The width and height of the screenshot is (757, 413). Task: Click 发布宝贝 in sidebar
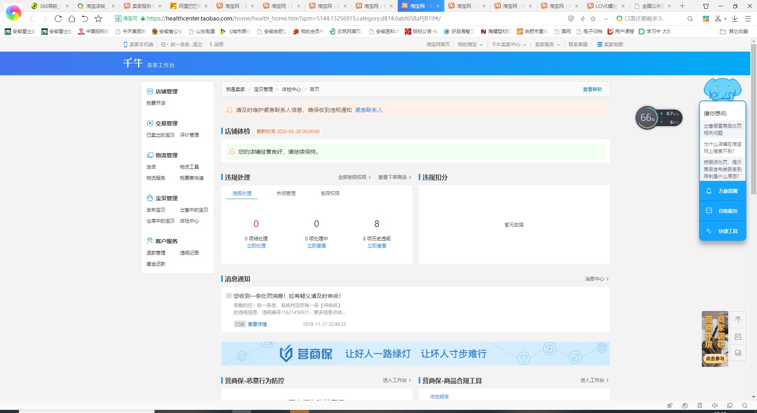click(156, 210)
